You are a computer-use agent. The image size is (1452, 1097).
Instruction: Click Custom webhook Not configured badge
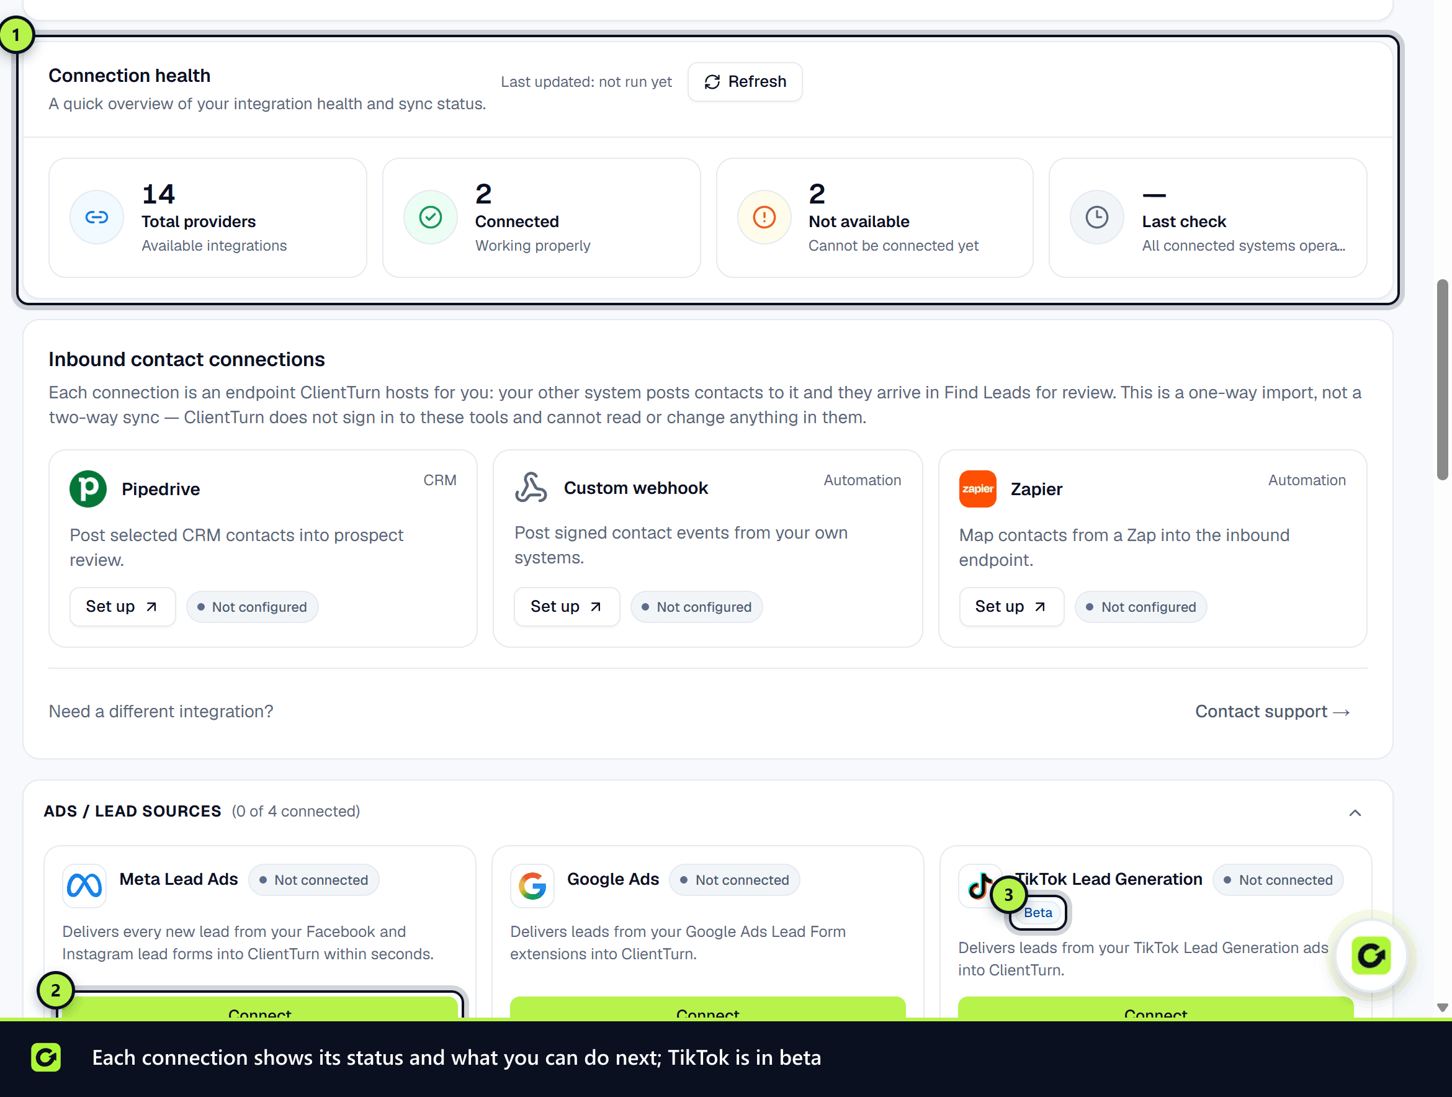696,607
